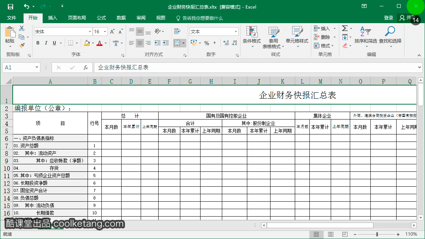Viewport: 425px width, 239px height.
Task: Open the 文件 menu
Action: (x=11, y=18)
